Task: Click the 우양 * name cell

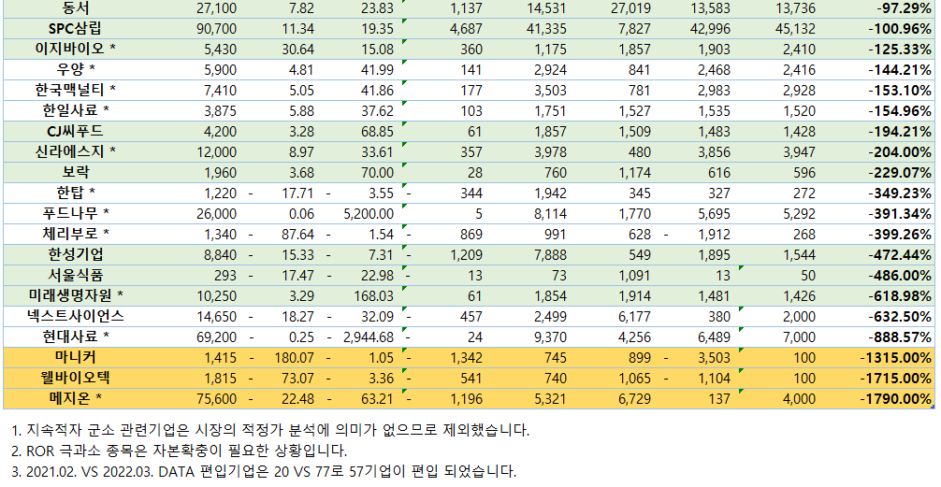Action: click(76, 69)
